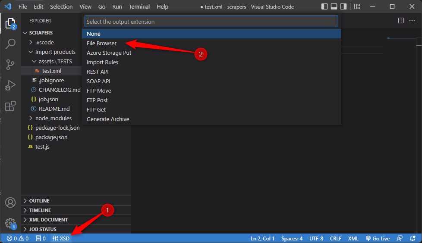
Task: Split the editor right icon
Action: (401, 20)
